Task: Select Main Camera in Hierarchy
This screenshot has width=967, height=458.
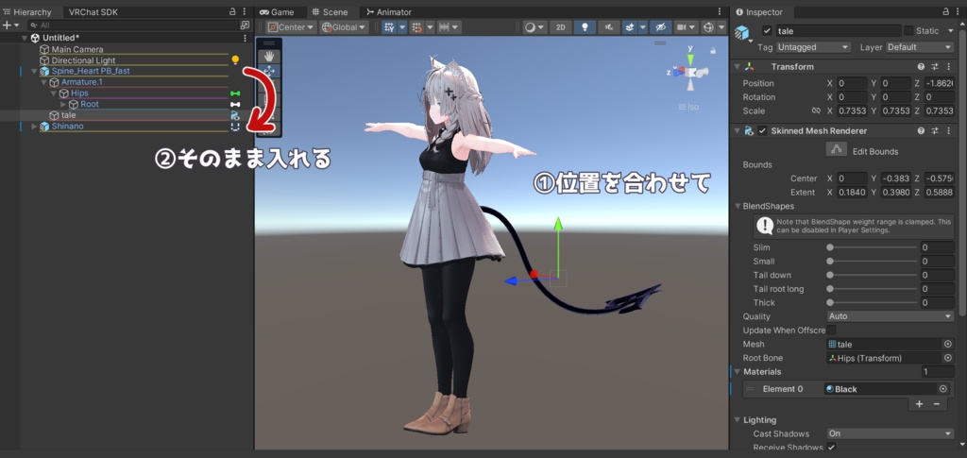Action: [77, 49]
